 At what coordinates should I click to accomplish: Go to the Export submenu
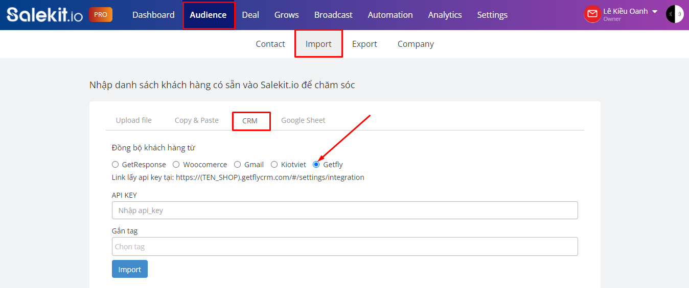tap(364, 44)
